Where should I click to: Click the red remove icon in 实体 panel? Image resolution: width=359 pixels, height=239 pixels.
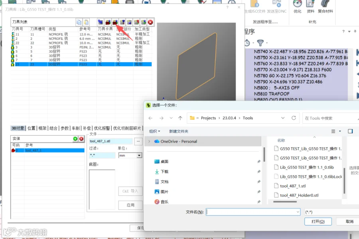pyautogui.click(x=81, y=139)
